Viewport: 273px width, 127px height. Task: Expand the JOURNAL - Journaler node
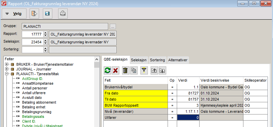coord(6,69)
